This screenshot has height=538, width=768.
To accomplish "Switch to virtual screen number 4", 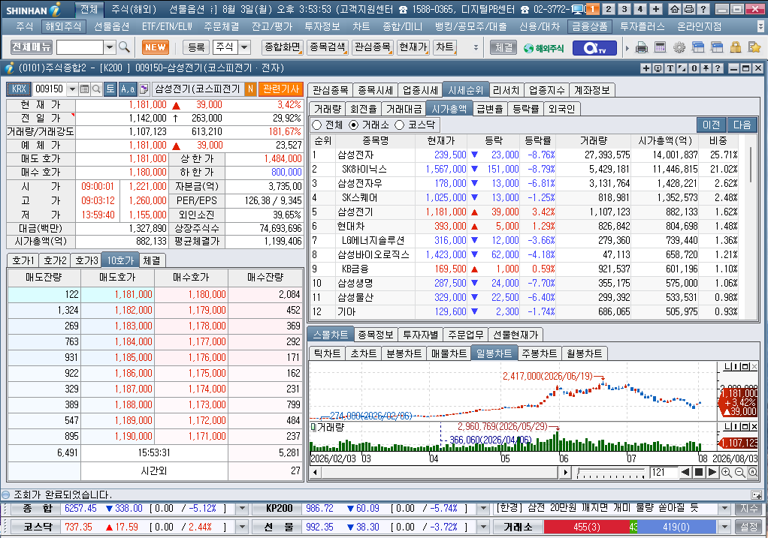I will [639, 9].
